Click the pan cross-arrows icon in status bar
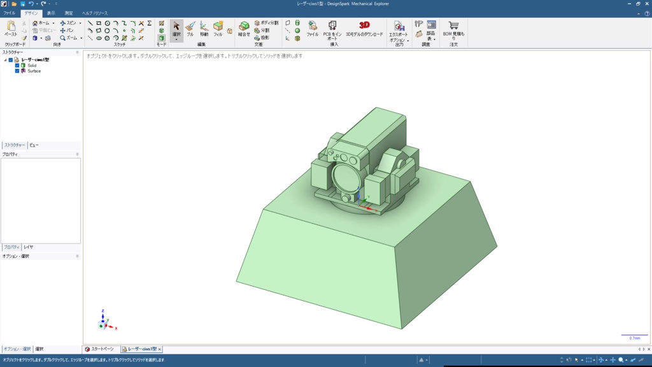Screen dimensions: 652x367 click(613, 360)
